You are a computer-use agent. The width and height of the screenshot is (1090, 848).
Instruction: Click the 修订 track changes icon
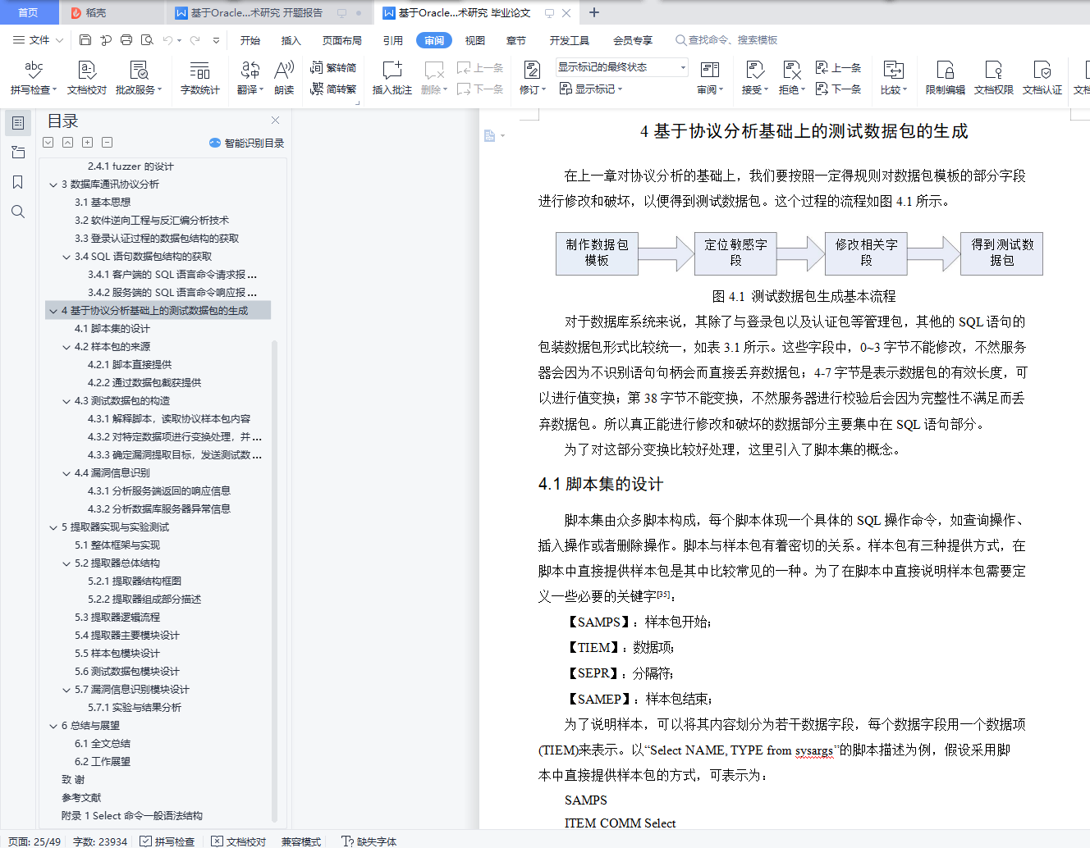tap(532, 71)
